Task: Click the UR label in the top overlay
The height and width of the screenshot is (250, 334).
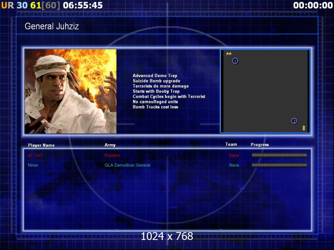Action: (x=8, y=5)
